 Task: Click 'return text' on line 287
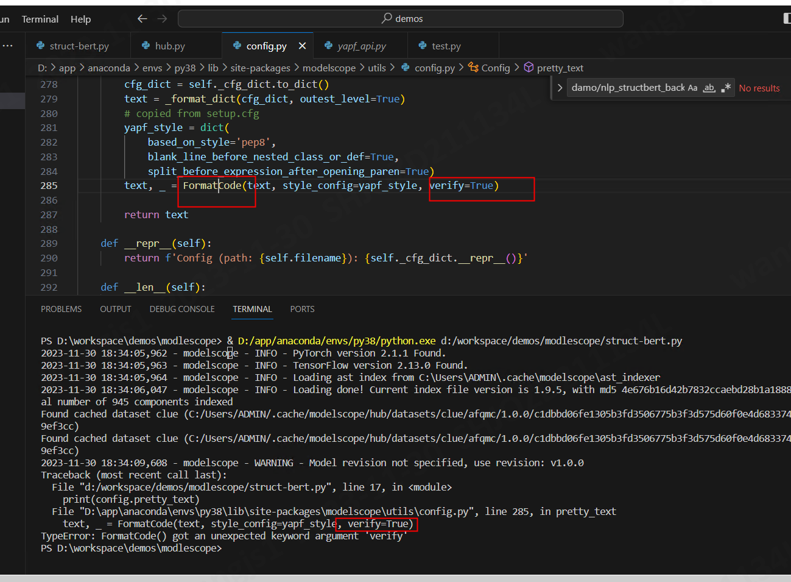click(x=156, y=215)
